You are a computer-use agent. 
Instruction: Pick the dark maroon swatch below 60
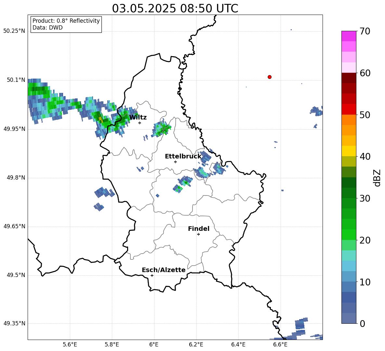point(349,78)
